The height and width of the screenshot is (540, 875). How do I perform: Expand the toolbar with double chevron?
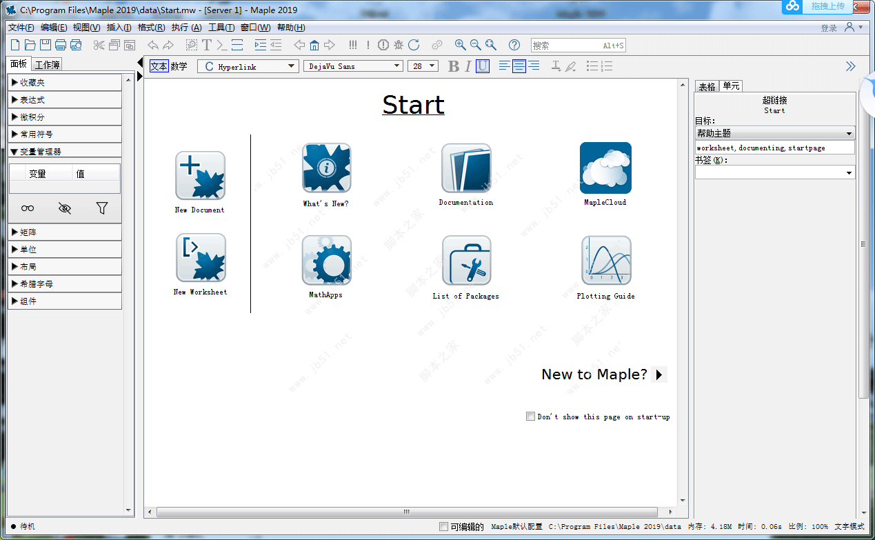[x=851, y=66]
